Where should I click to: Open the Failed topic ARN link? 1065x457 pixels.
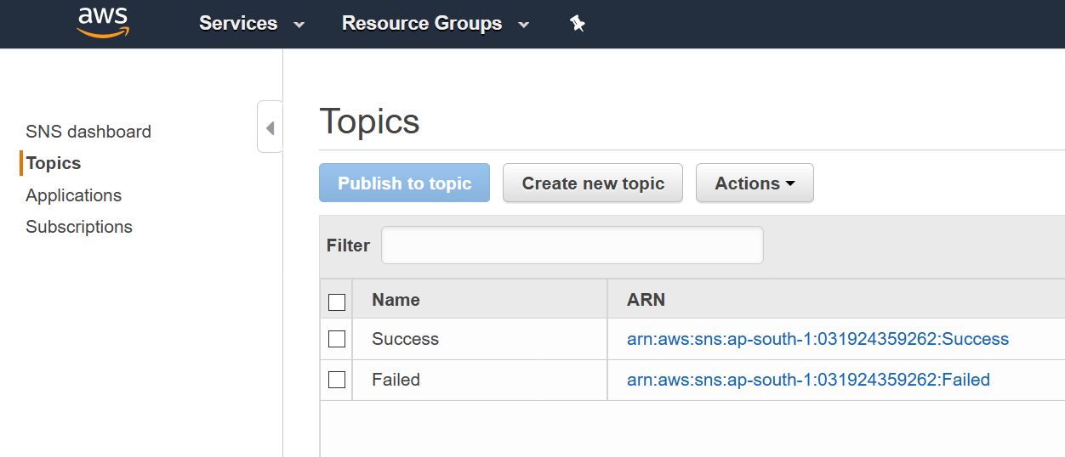[808, 380]
